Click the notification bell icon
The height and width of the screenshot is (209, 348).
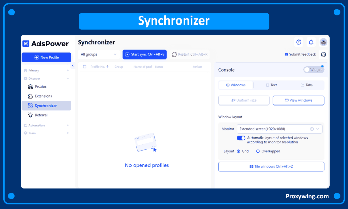pos(311,42)
